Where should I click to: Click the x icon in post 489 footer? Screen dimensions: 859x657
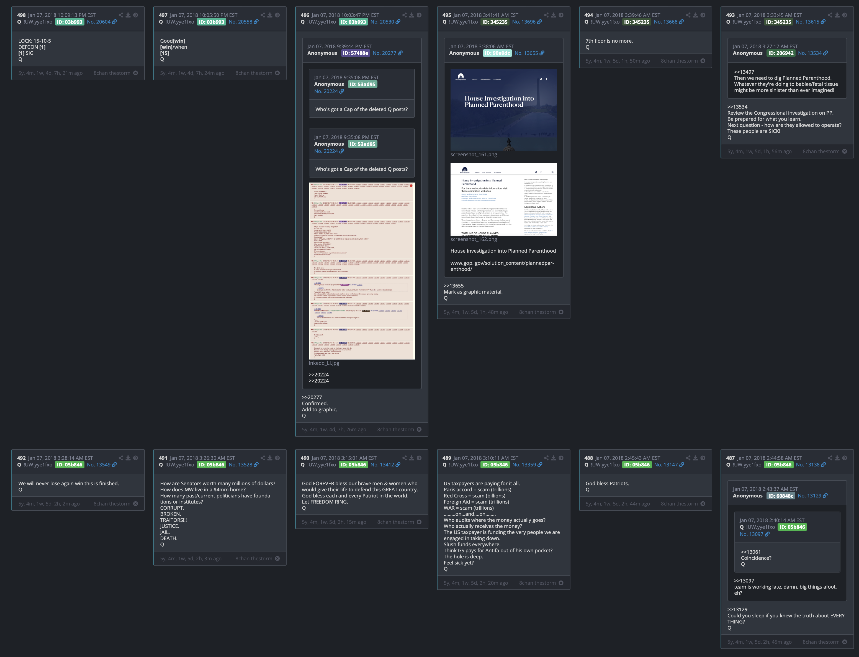561,583
